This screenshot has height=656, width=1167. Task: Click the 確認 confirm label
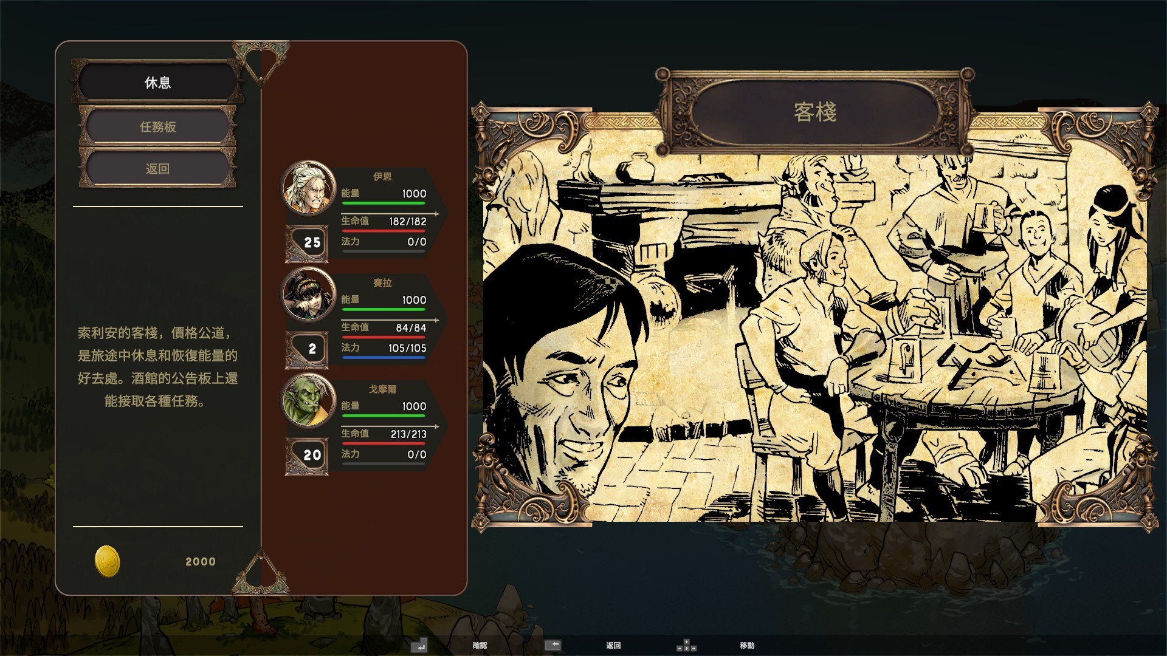(x=480, y=645)
